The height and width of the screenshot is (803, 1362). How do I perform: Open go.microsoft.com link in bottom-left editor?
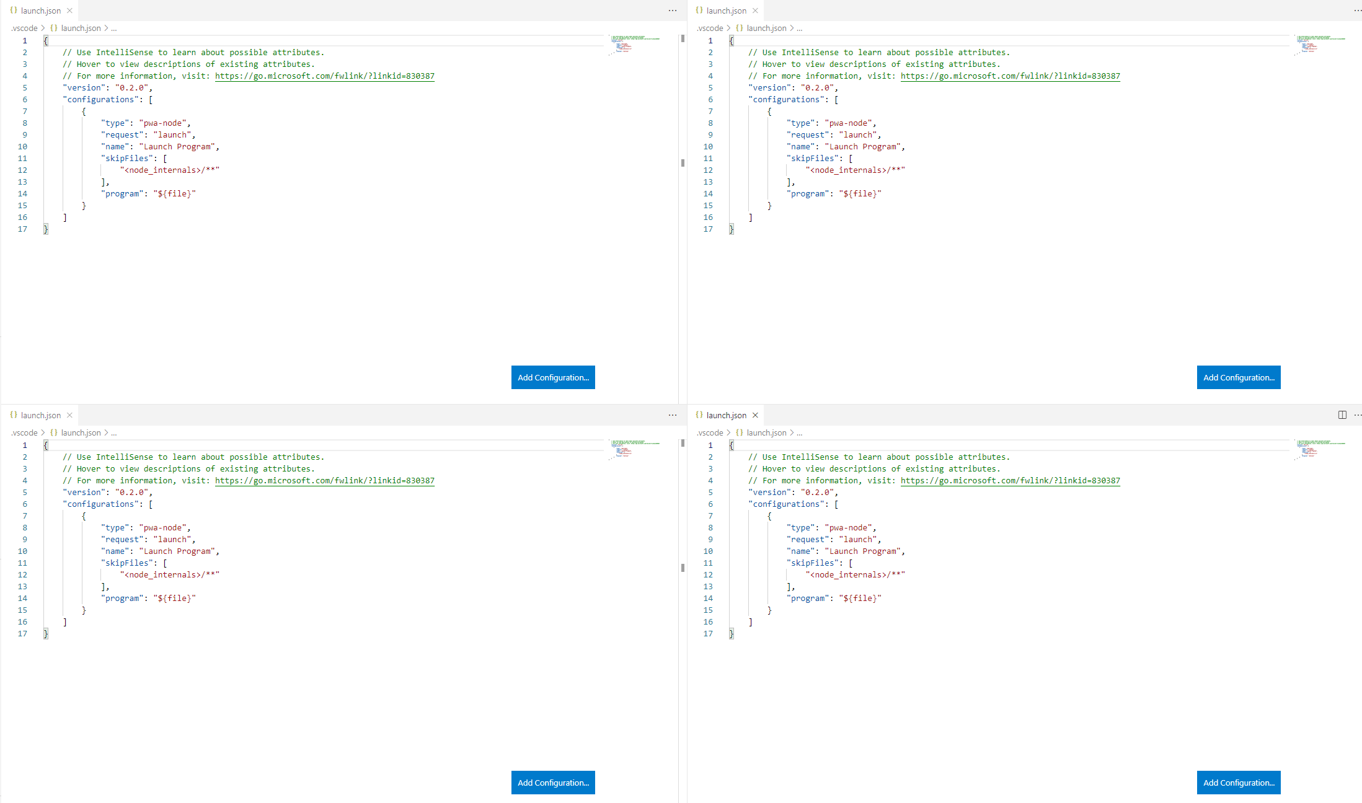pyautogui.click(x=325, y=481)
